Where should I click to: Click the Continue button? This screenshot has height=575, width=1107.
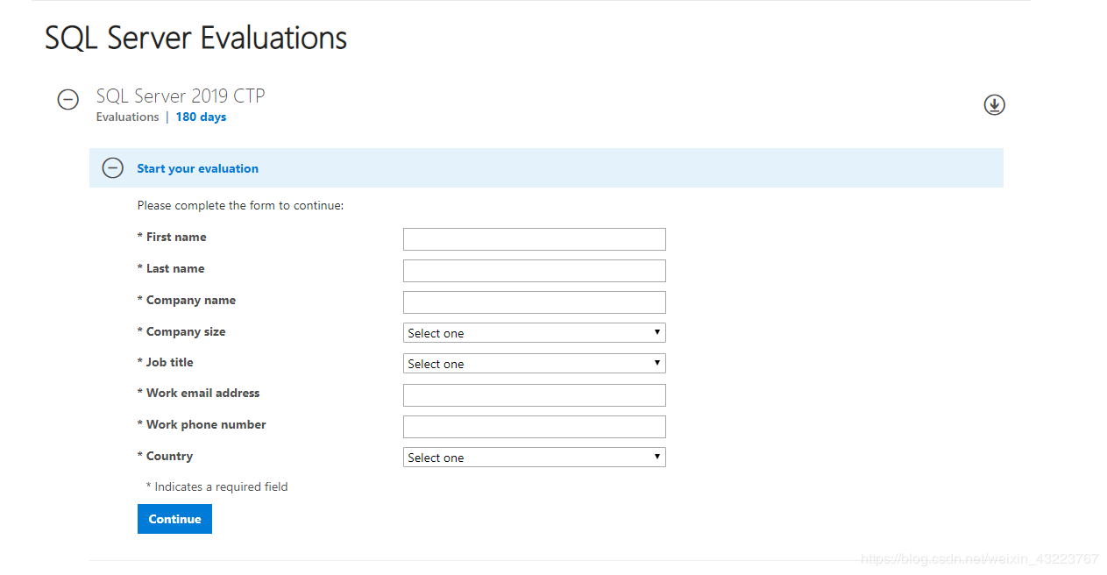tap(174, 519)
